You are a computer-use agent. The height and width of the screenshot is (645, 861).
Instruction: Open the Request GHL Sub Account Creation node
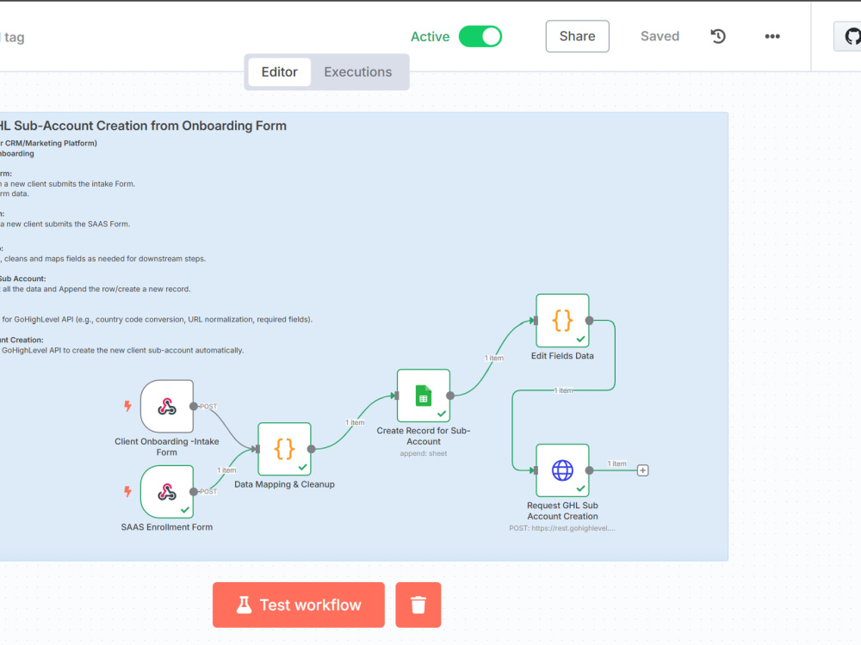click(562, 470)
